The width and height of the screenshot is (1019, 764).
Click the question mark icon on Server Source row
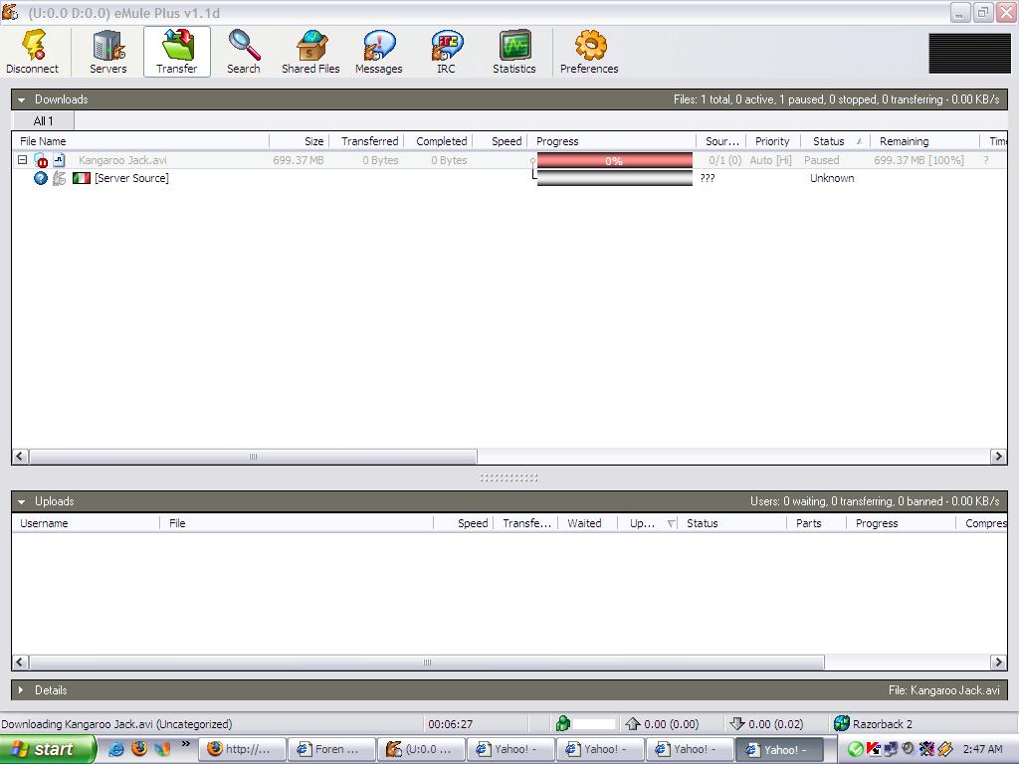pos(40,178)
